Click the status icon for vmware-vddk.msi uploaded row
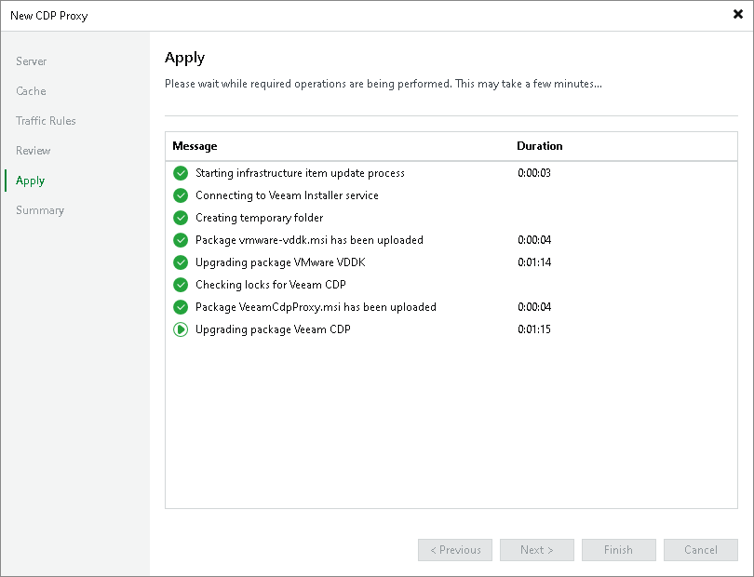The width and height of the screenshot is (754, 577). (x=181, y=240)
